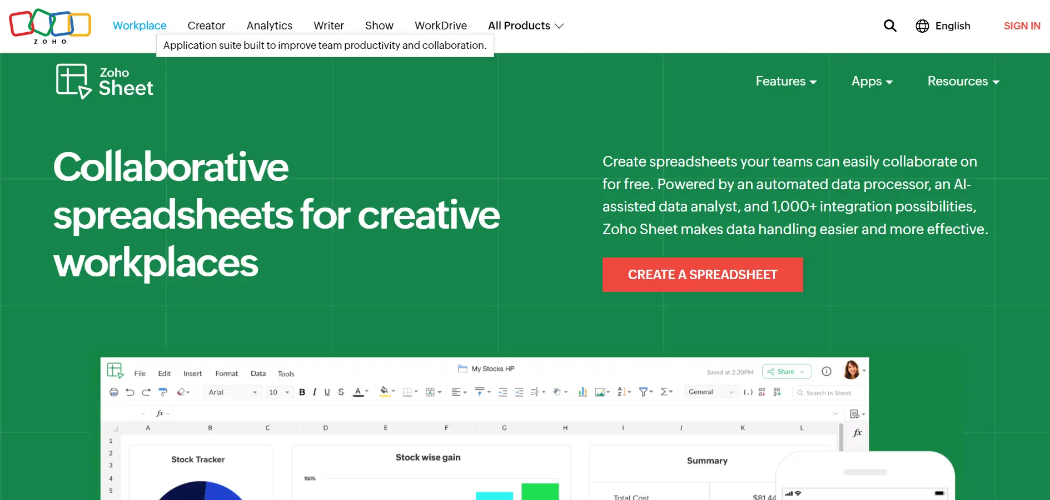This screenshot has width=1050, height=500.
Task: Click the select-all corner of the grid
Action: 116,429
